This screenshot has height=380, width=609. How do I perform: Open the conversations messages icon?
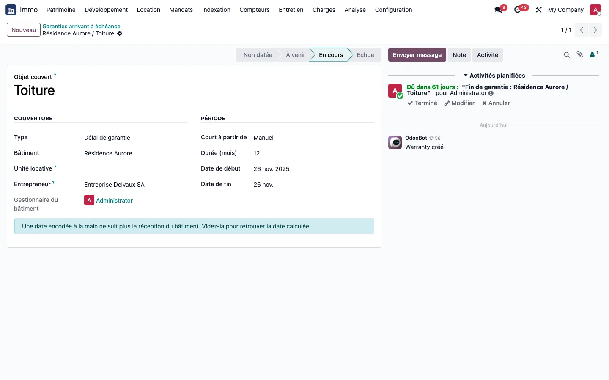499,10
